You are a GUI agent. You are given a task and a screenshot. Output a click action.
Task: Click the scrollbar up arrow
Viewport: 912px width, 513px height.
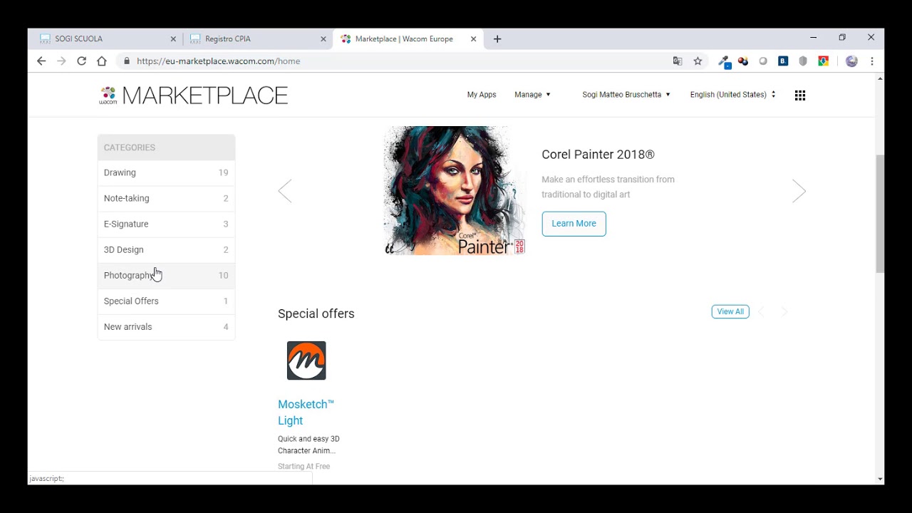tap(880, 78)
